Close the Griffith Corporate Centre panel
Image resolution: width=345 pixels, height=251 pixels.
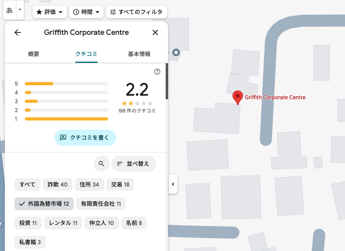(x=155, y=32)
